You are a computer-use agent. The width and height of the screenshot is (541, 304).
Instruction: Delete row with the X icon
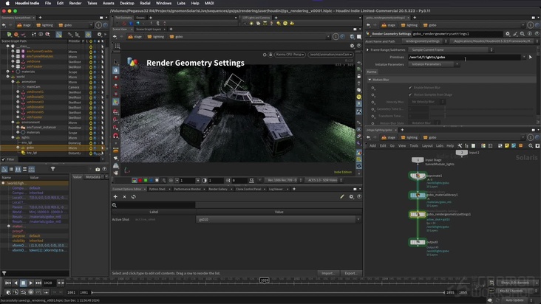coord(125,196)
